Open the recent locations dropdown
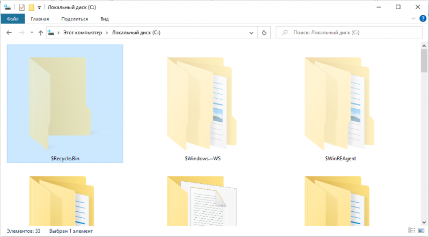Screen dimensions: 429x237 (x=32, y=33)
